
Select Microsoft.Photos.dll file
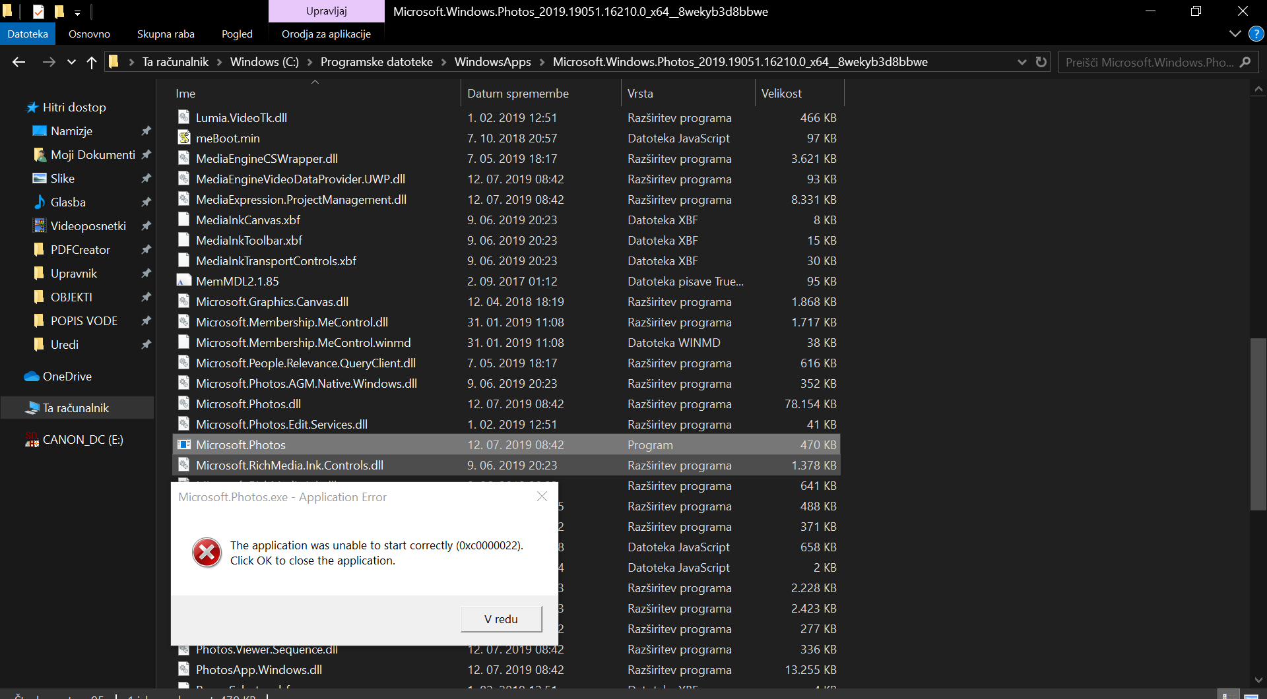[248, 404]
